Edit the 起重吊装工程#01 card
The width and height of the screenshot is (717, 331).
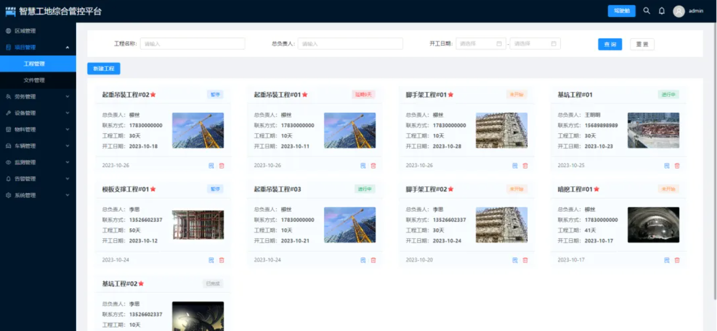(363, 166)
